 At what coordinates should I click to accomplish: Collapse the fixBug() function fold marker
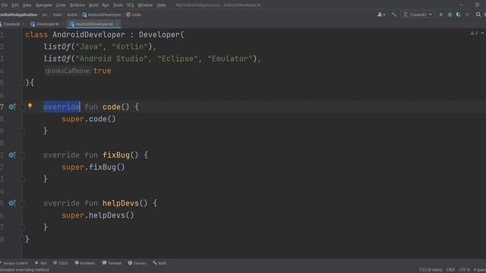point(22,155)
